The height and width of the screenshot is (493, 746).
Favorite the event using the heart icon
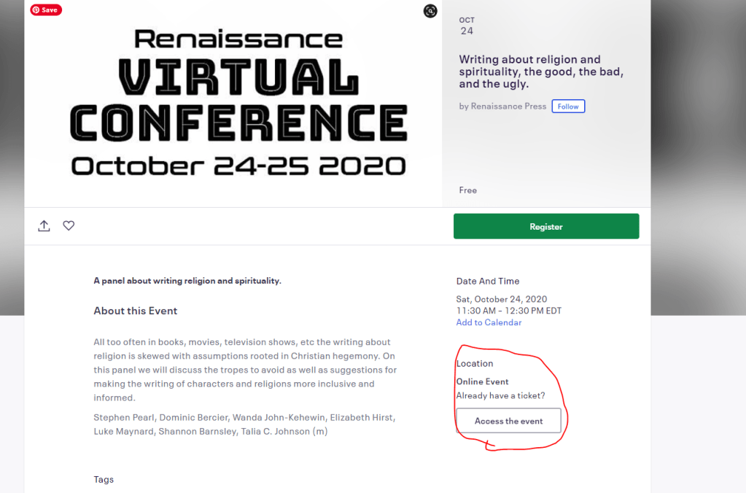point(69,225)
